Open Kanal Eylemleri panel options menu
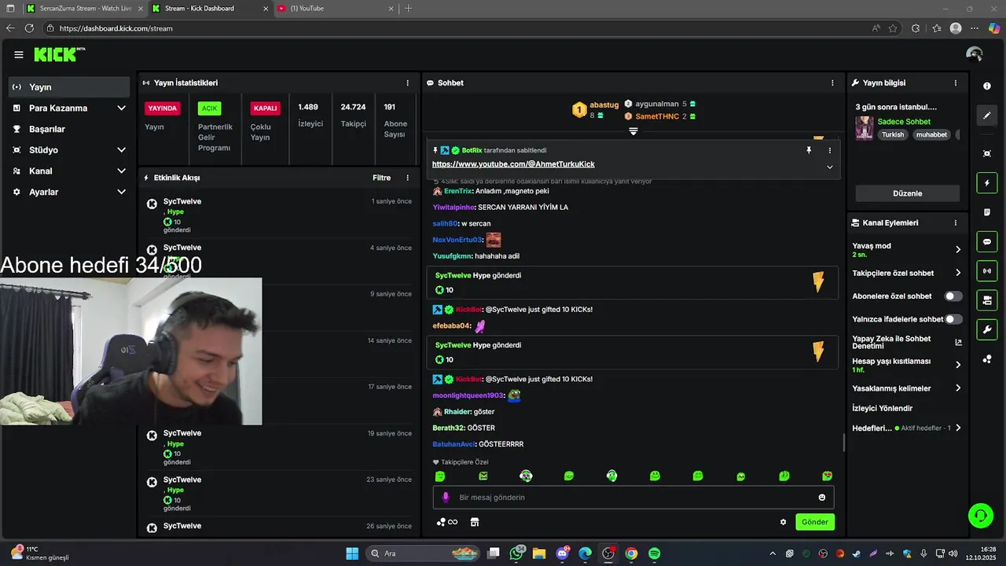1006x566 pixels. pos(956,222)
